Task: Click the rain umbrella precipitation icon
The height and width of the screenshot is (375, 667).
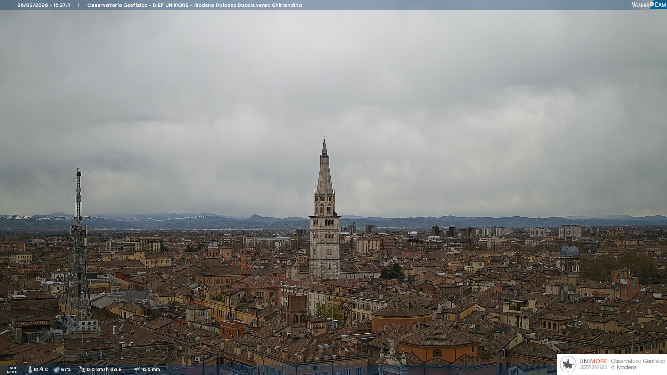Action: point(137,369)
